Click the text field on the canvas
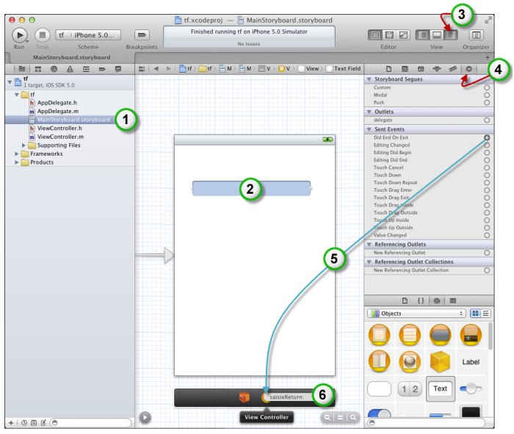The height and width of the screenshot is (434, 514). pos(251,188)
